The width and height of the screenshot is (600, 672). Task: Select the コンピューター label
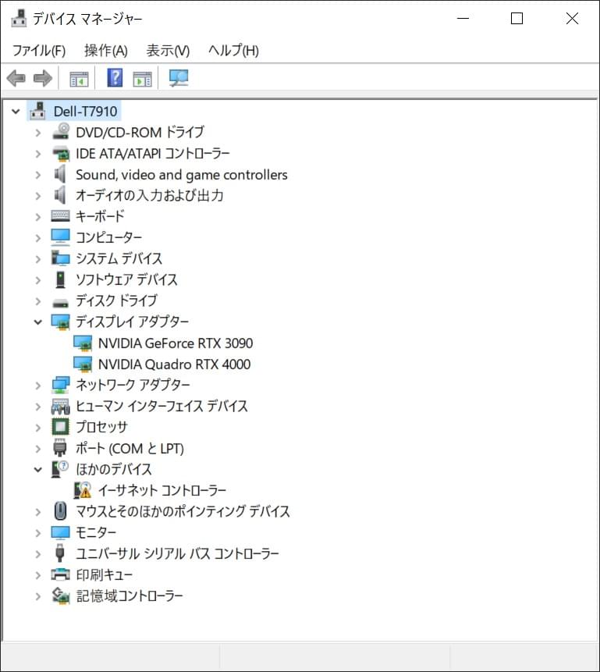(108, 237)
